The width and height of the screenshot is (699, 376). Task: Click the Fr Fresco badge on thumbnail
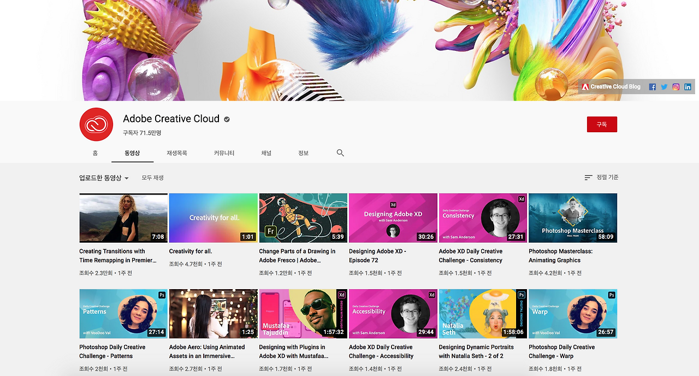coord(270,232)
